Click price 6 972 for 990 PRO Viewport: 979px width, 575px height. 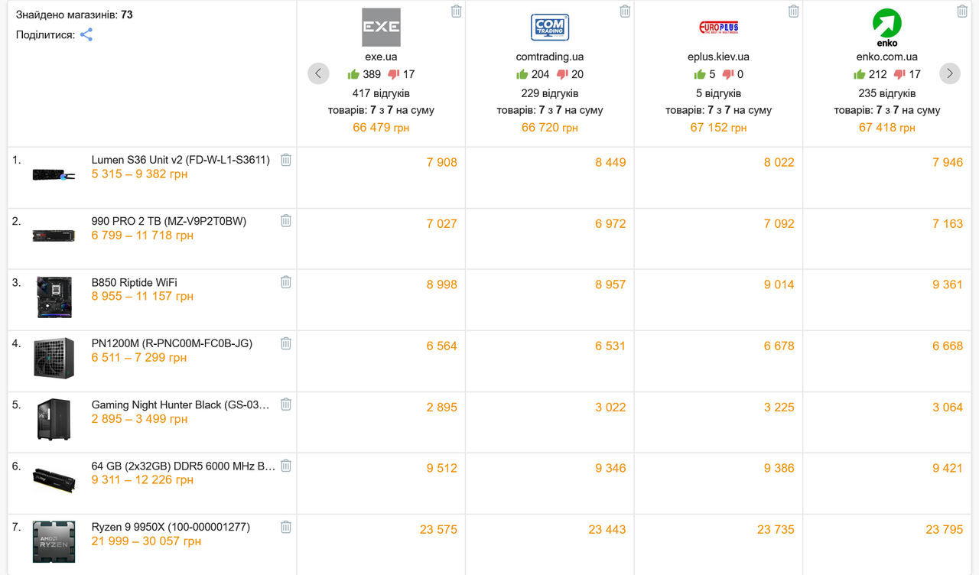(610, 223)
